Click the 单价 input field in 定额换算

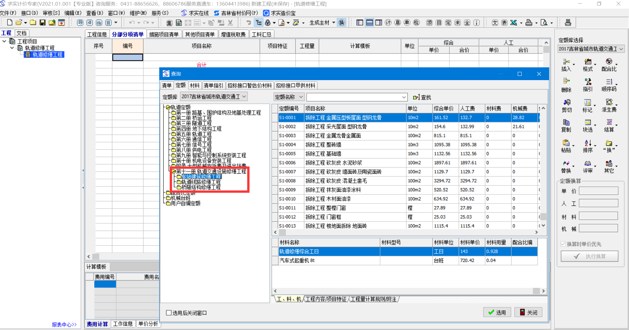tap(598, 191)
